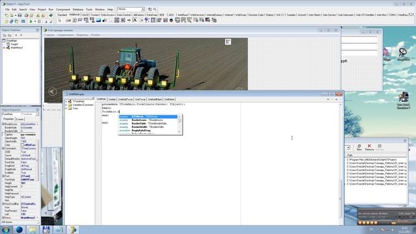
Task: Open Windows Start button
Action: 5,229
